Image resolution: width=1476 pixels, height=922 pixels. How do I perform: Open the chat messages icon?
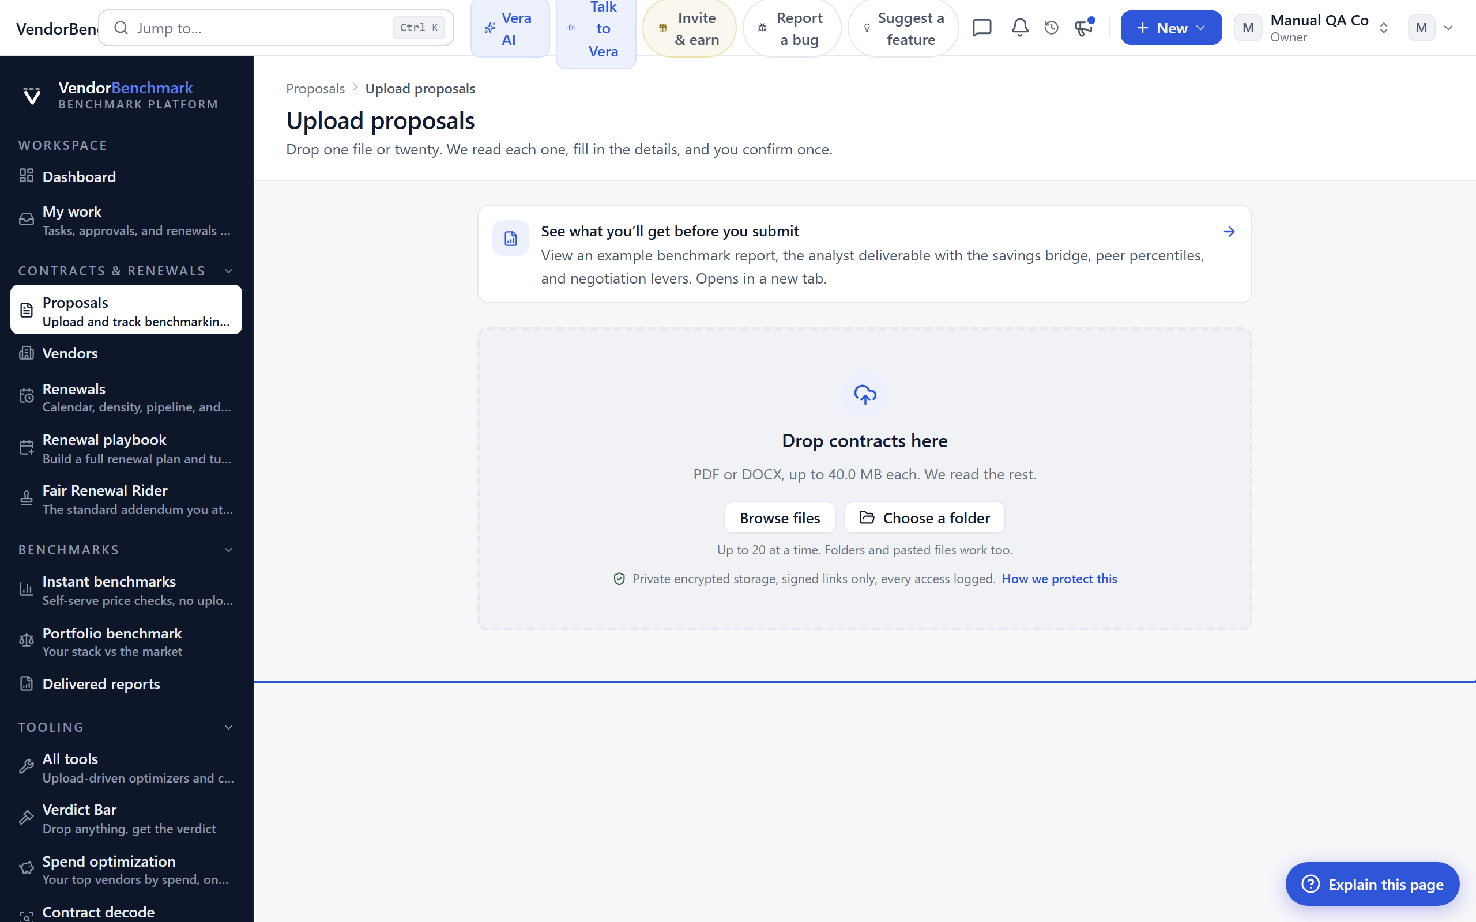(981, 28)
